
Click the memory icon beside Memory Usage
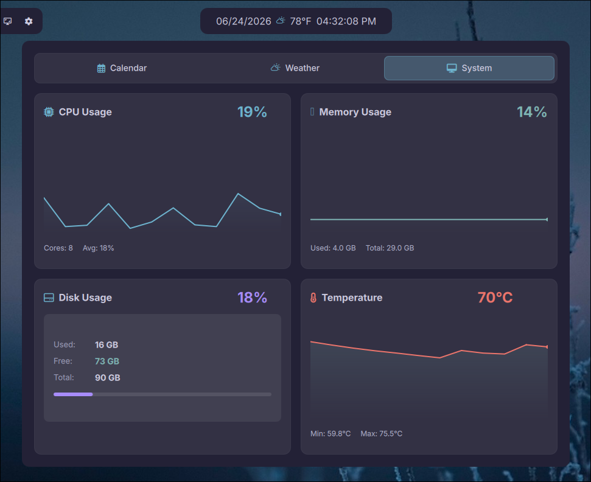pyautogui.click(x=312, y=111)
